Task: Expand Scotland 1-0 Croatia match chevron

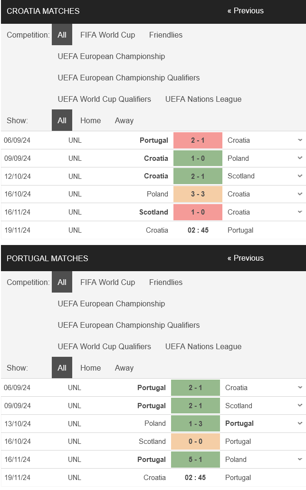Action: [x=300, y=212]
